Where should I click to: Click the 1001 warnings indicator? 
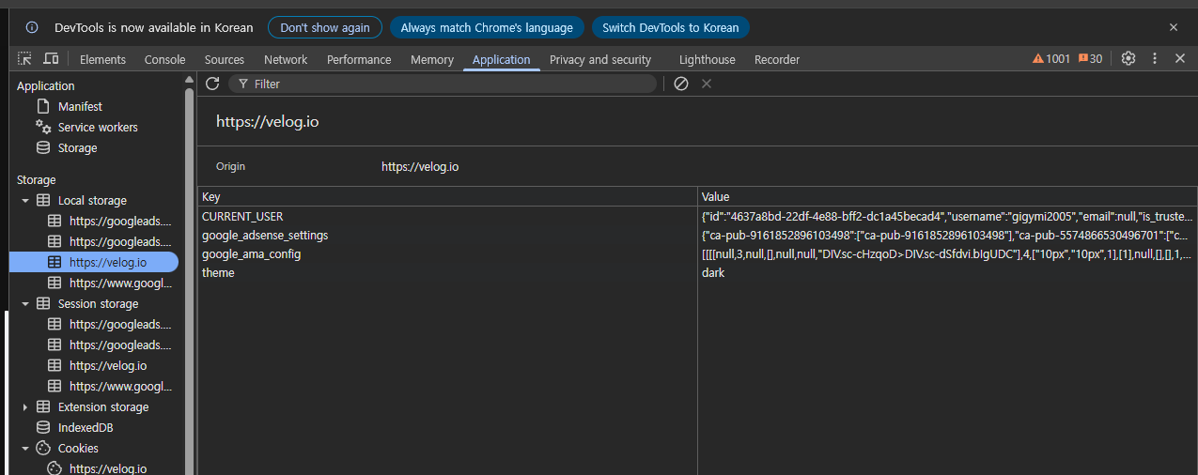coord(1051,59)
